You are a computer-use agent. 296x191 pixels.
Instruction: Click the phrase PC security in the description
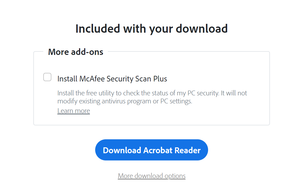point(203,93)
